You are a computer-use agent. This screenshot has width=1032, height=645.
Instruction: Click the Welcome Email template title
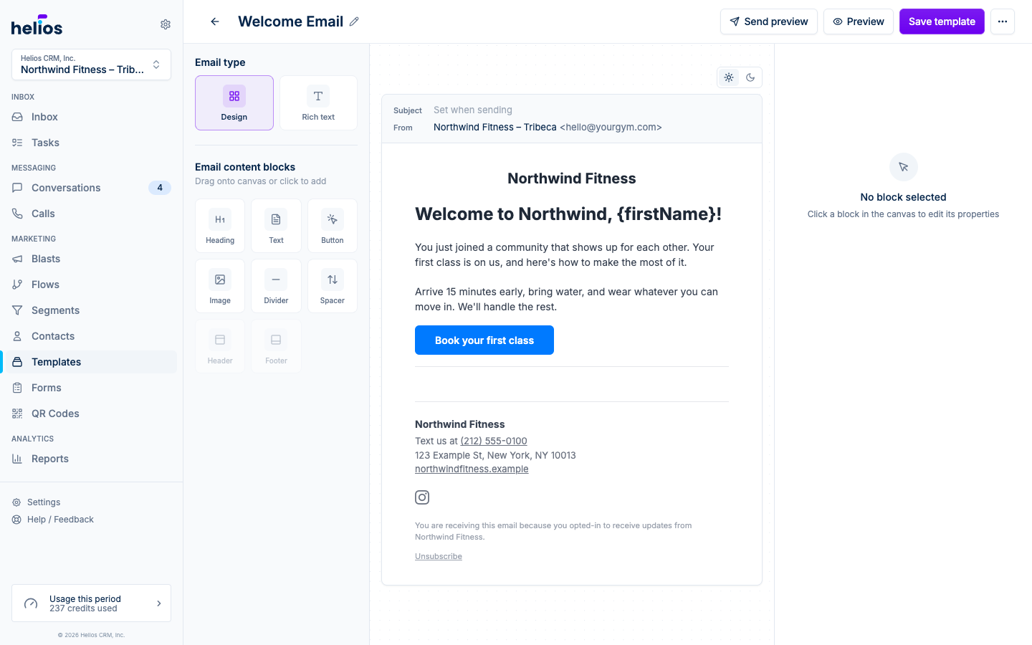pyautogui.click(x=290, y=21)
